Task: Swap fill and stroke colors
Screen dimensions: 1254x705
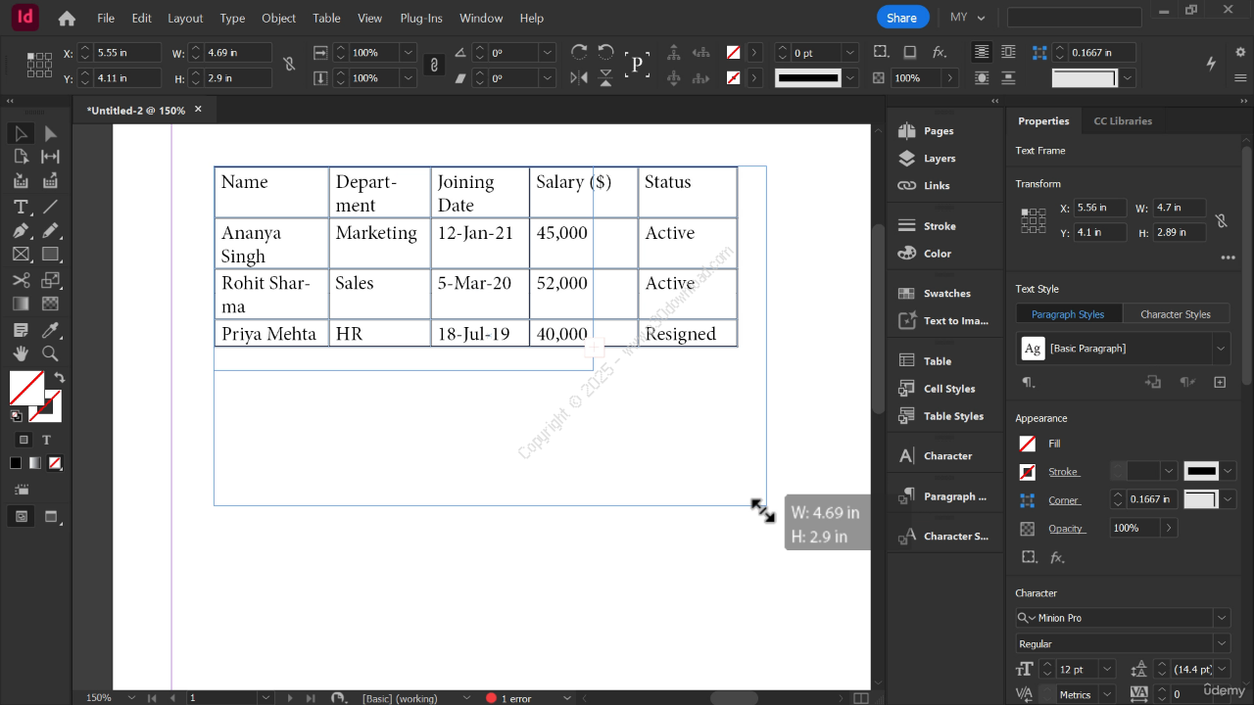Action: [x=60, y=377]
